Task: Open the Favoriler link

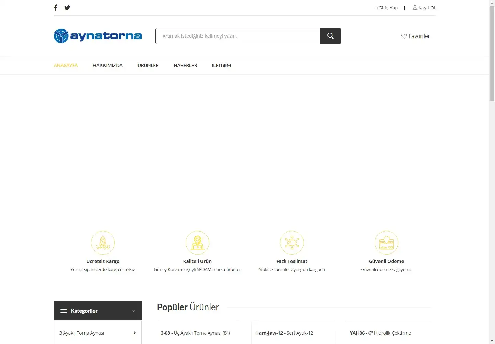Action: pyautogui.click(x=419, y=36)
